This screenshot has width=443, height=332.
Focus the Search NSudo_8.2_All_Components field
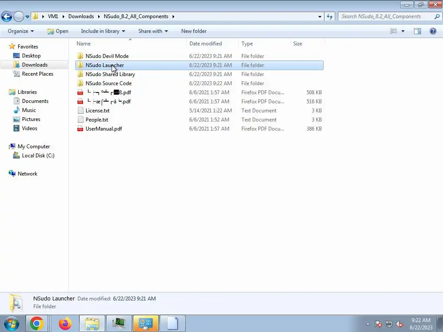pyautogui.click(x=386, y=16)
